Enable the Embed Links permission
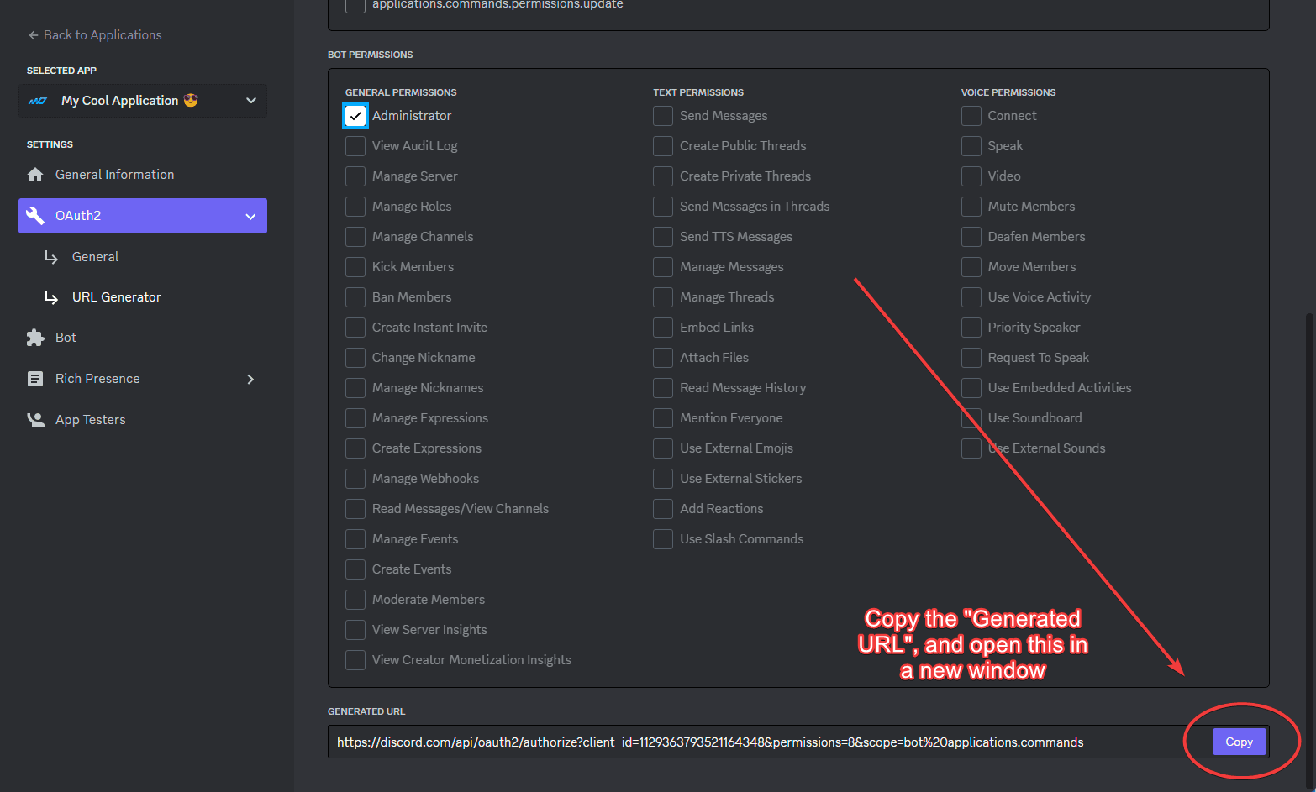Viewport: 1316px width, 792px height. (x=663, y=328)
